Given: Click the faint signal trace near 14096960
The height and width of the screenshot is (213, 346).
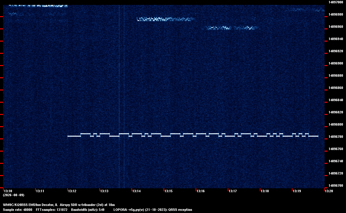Looking at the screenshot, I should (x=232, y=28).
